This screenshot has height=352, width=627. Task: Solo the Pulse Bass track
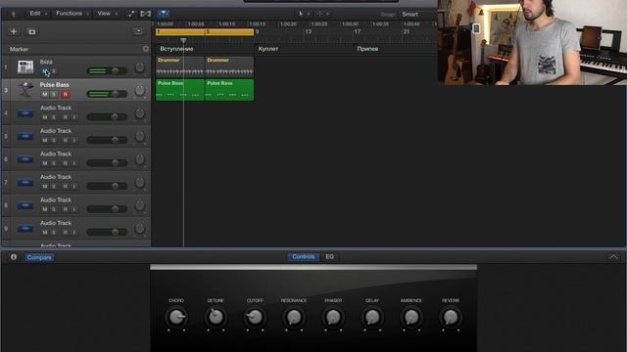(x=54, y=94)
